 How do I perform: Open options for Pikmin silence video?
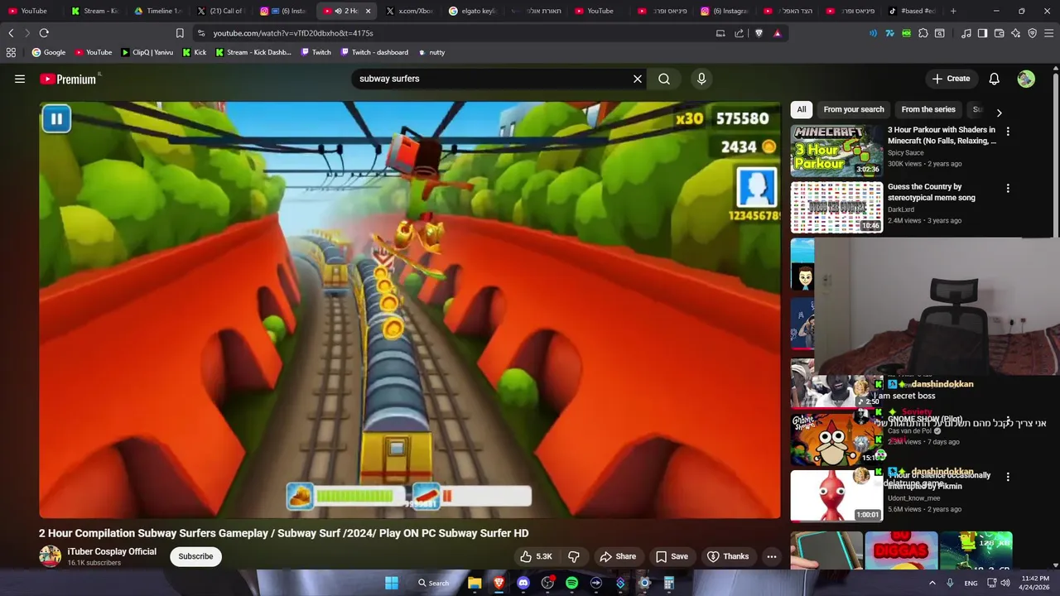point(1008,477)
